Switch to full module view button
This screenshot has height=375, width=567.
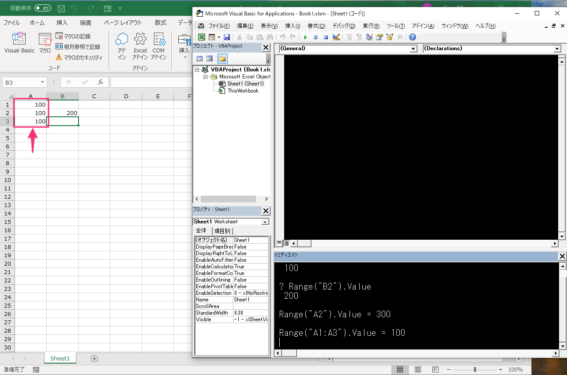pos(286,243)
